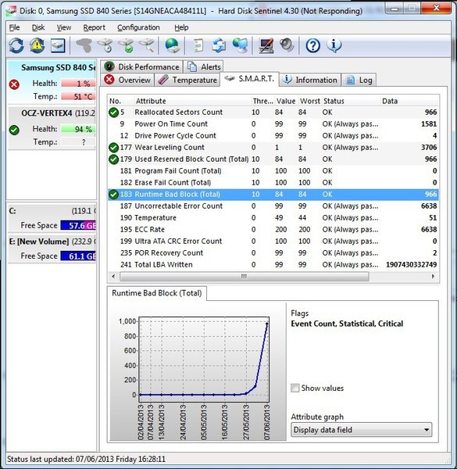The width and height of the screenshot is (457, 469).
Task: Click the yellow warning disk toolbar icon
Action: (x=37, y=46)
